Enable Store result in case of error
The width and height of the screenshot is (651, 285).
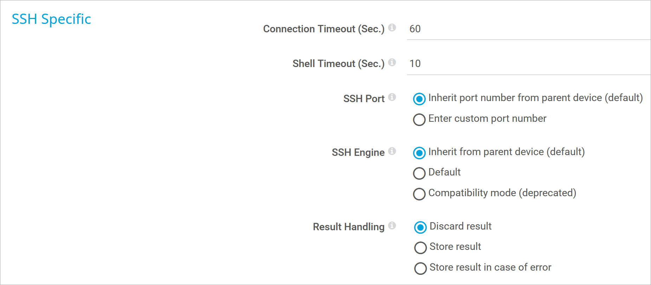pos(420,269)
